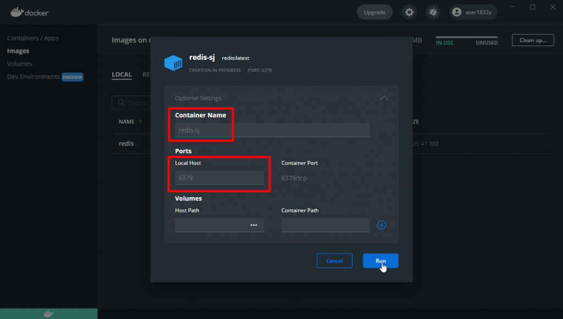The image size is (563, 319).
Task: Collapse the Optional Settings section
Action: (x=384, y=98)
